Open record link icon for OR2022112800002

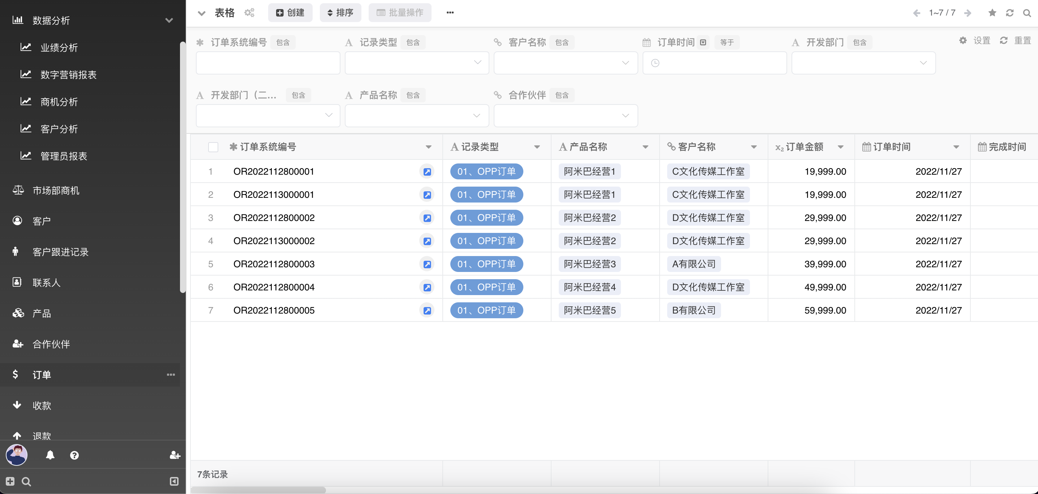tap(427, 218)
